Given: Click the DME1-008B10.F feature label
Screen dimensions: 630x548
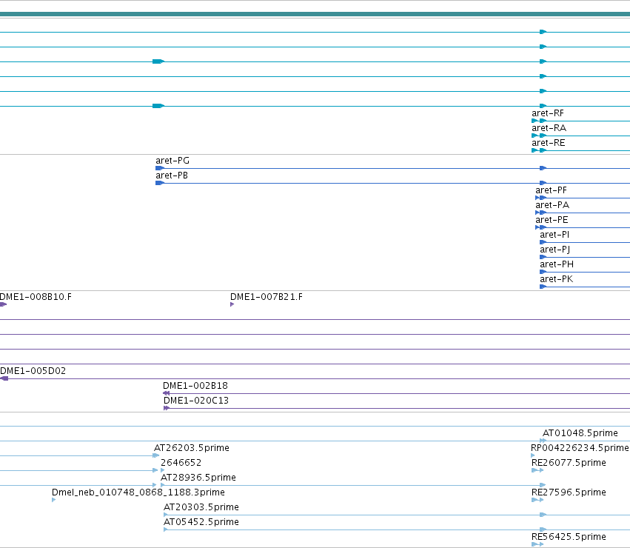Looking at the screenshot, I should coord(36,297).
